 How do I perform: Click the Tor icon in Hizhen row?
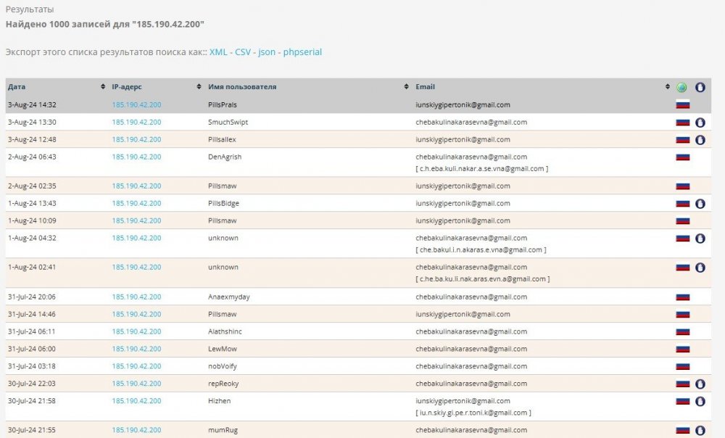pyautogui.click(x=700, y=401)
